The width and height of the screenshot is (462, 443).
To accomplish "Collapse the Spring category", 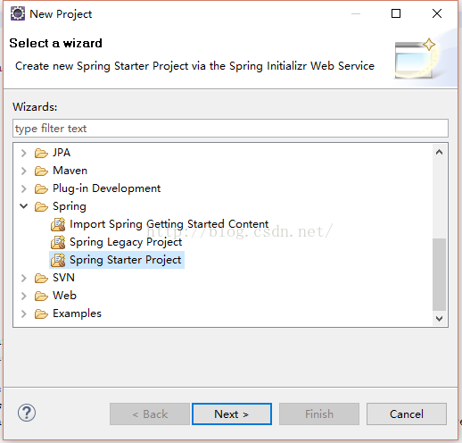I will [24, 206].
